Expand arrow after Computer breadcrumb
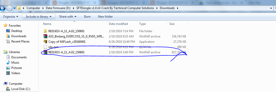This screenshot has height=92, width=276. 43,8
